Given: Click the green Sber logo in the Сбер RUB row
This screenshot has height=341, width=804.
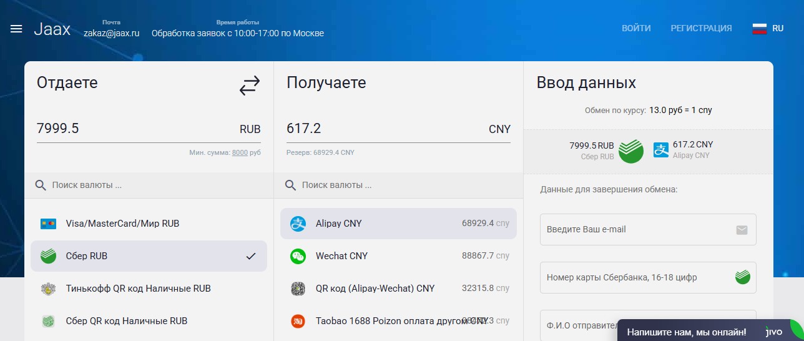Looking at the screenshot, I should pyautogui.click(x=48, y=256).
